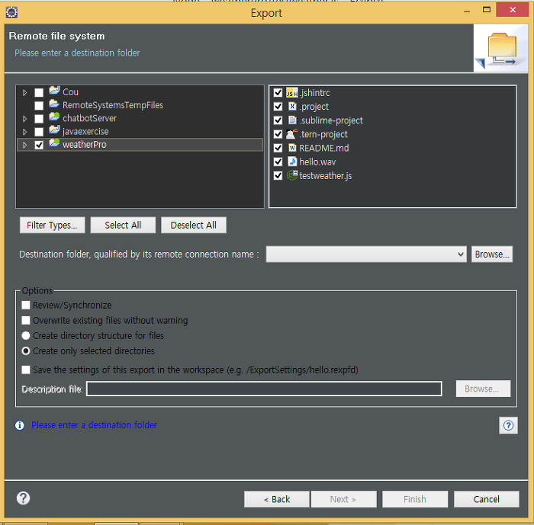
Task: Click the testweather.js file icon
Action: tap(292, 175)
